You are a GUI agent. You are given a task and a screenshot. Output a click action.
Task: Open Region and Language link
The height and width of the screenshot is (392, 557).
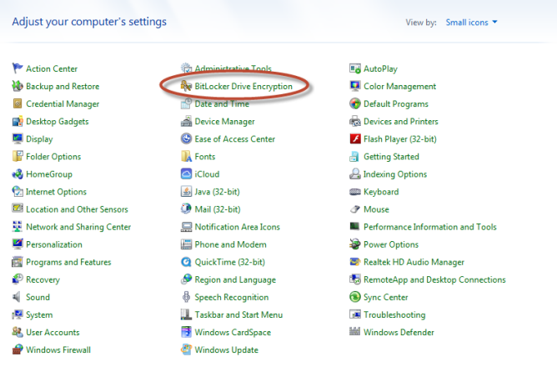pyautogui.click(x=235, y=279)
